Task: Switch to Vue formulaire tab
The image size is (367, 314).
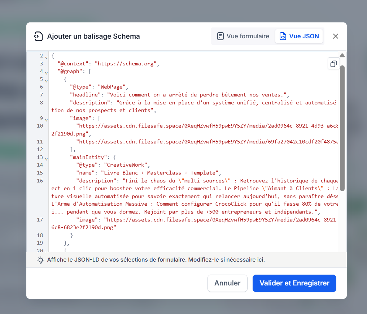Action: coord(243,36)
